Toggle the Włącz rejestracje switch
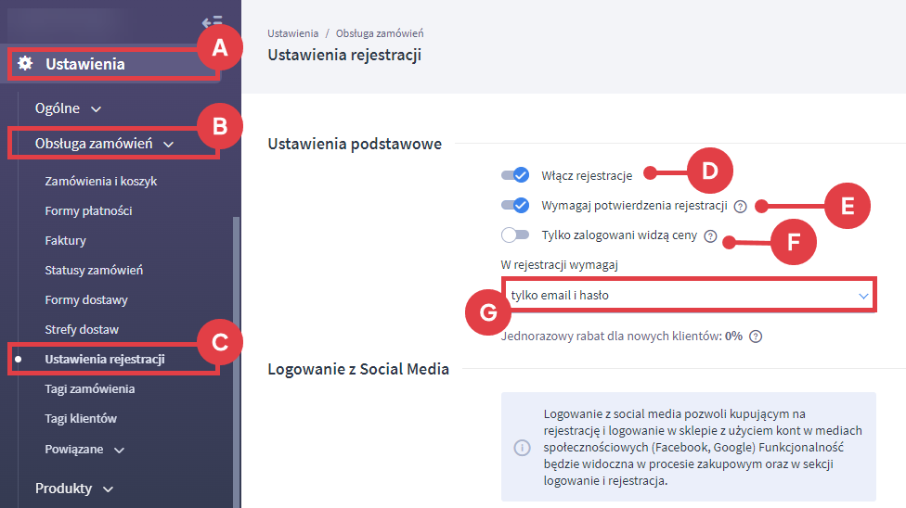 point(514,175)
